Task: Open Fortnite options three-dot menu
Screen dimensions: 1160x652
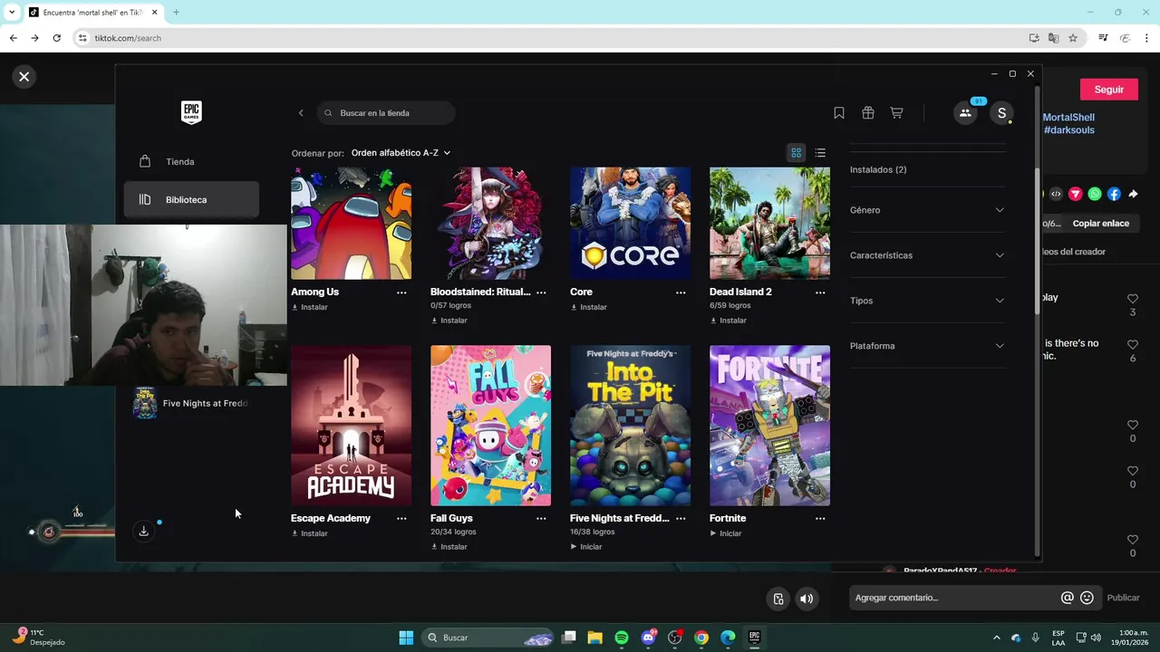Action: (x=820, y=519)
